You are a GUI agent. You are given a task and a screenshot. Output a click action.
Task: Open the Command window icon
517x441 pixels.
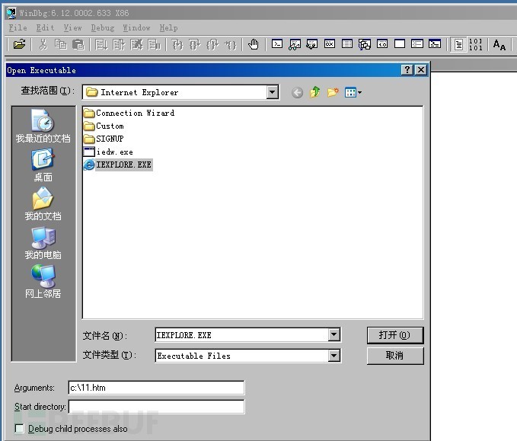tap(277, 44)
